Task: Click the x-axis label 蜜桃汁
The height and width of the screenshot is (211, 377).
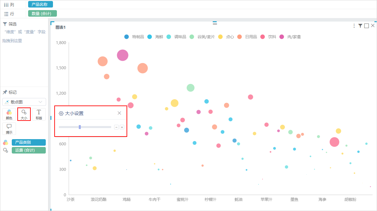Action: pyautogui.click(x=182, y=200)
